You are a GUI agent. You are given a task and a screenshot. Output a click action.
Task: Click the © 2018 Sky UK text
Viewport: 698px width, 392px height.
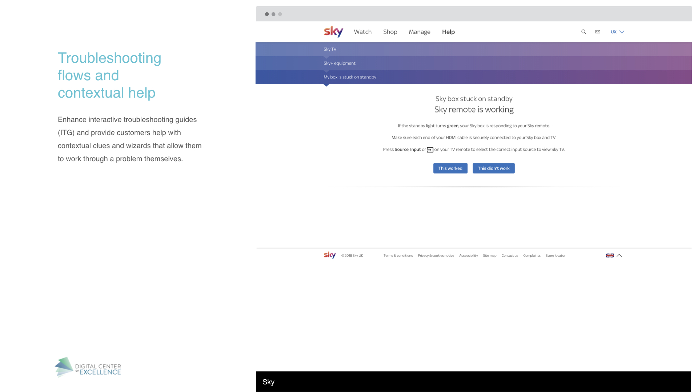352,256
